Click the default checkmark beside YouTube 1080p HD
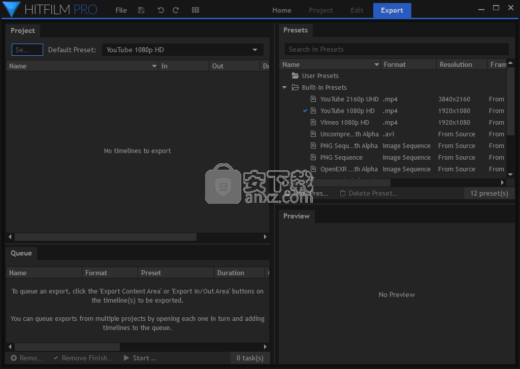The image size is (520, 369). pos(305,110)
